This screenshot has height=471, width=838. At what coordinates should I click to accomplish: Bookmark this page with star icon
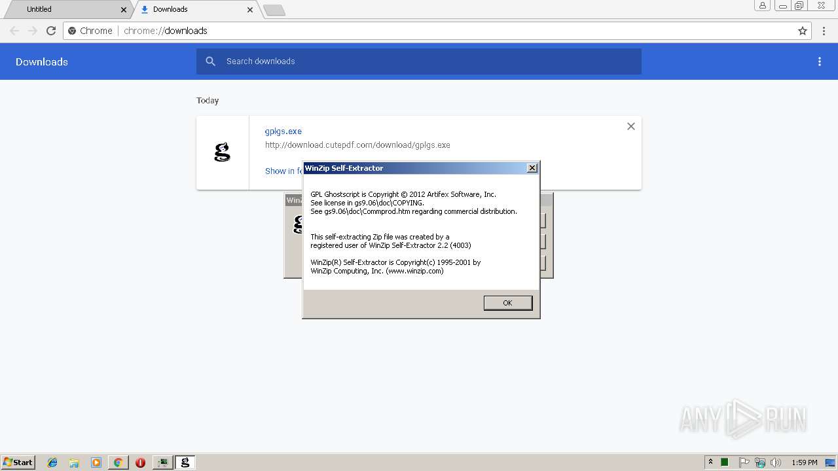click(803, 31)
